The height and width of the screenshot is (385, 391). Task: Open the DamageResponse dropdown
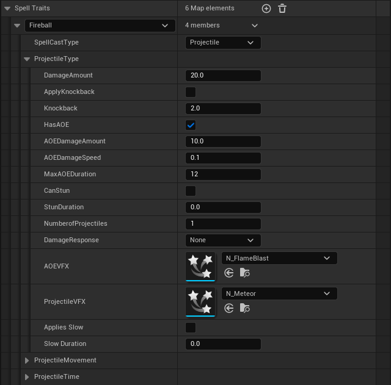click(x=222, y=240)
